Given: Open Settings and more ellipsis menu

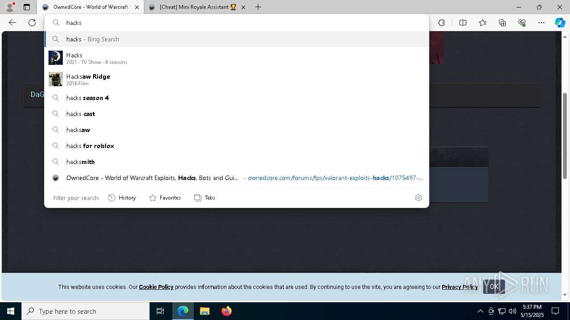Looking at the screenshot, I should pyautogui.click(x=541, y=23).
